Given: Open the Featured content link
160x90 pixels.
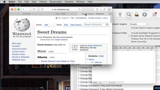Looking at the screenshot, I should pyautogui.click(x=19, y=49).
